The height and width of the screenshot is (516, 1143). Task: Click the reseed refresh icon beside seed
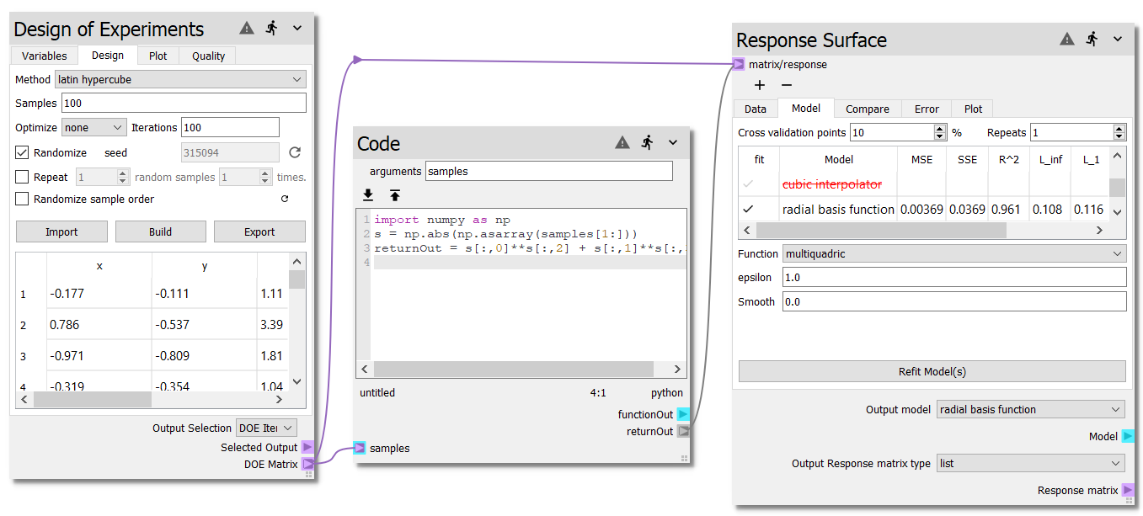click(x=294, y=152)
